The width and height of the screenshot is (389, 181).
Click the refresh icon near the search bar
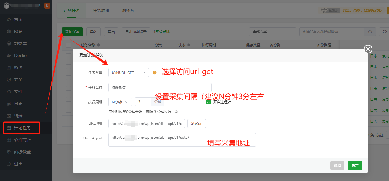pyautogui.click(x=384, y=32)
